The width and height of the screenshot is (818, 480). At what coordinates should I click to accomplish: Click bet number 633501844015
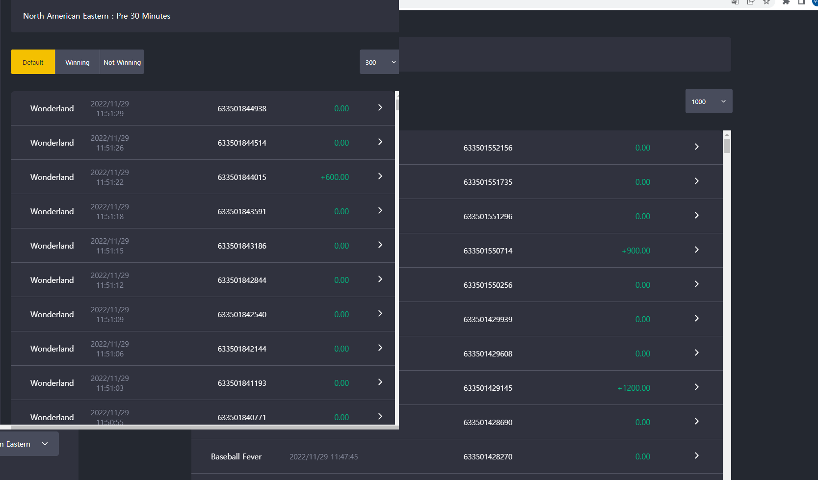click(x=242, y=177)
